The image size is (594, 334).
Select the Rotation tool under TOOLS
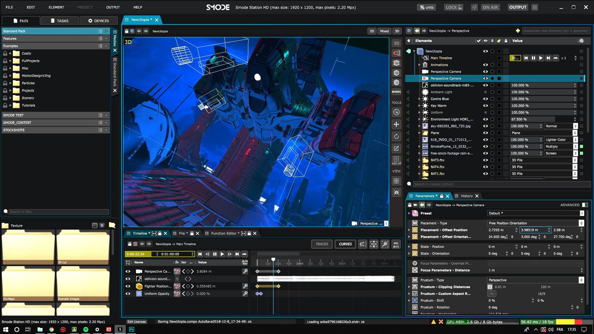point(396,136)
